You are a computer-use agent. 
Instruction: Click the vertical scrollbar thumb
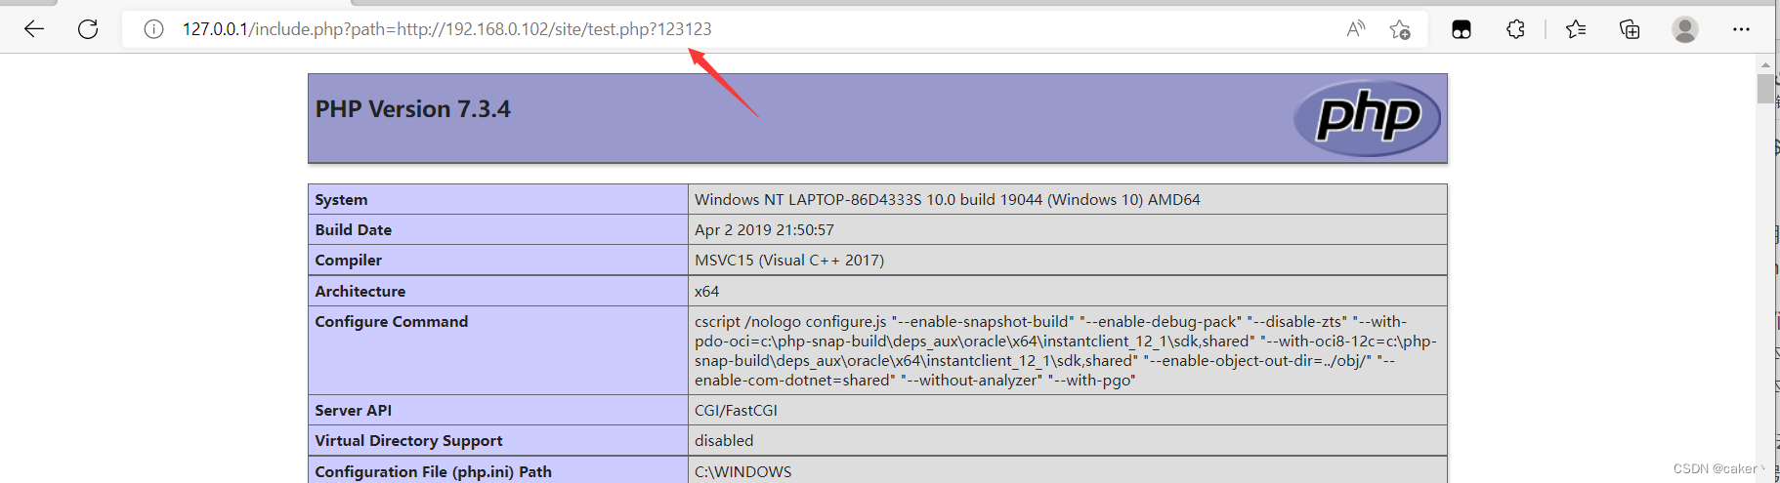[x=1765, y=88]
